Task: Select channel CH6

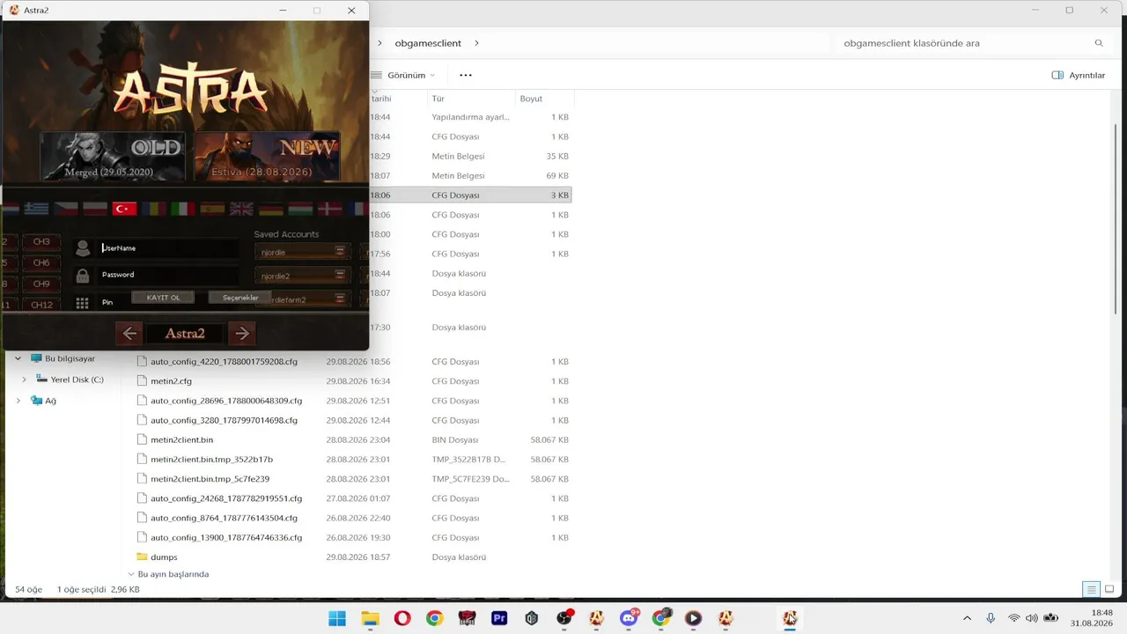Action: tap(41, 262)
